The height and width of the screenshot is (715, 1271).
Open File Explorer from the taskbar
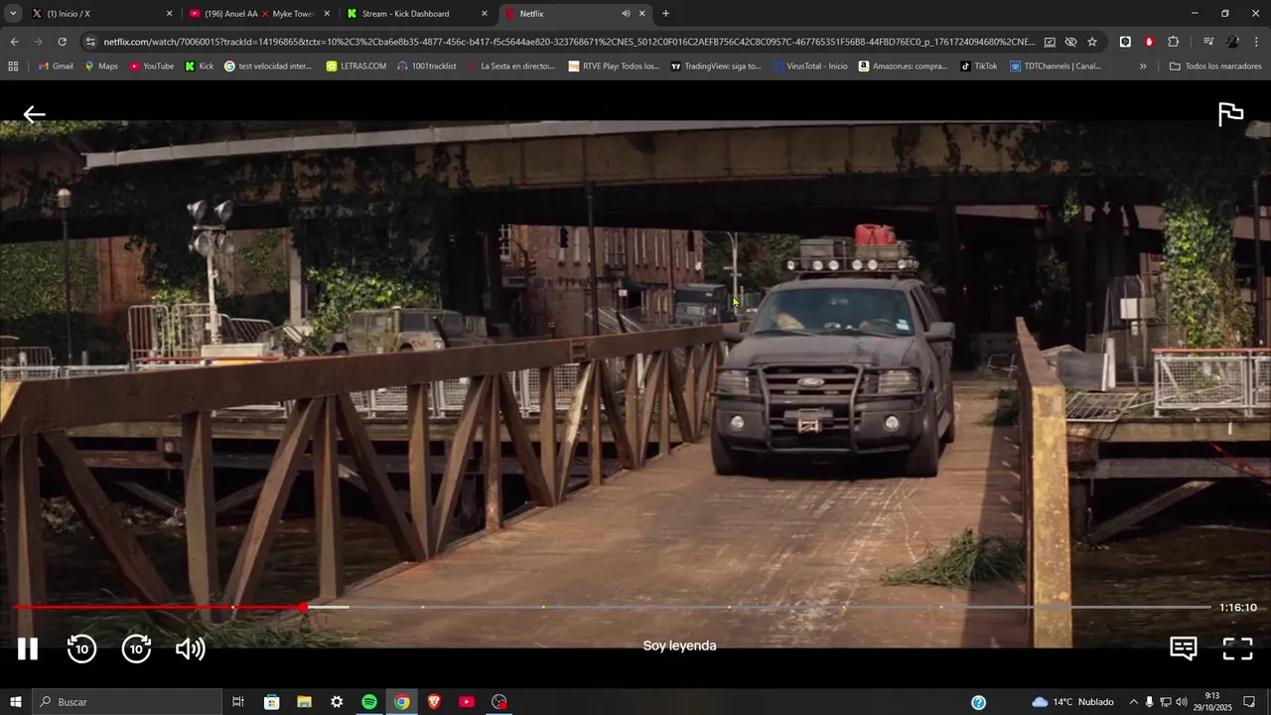(304, 702)
